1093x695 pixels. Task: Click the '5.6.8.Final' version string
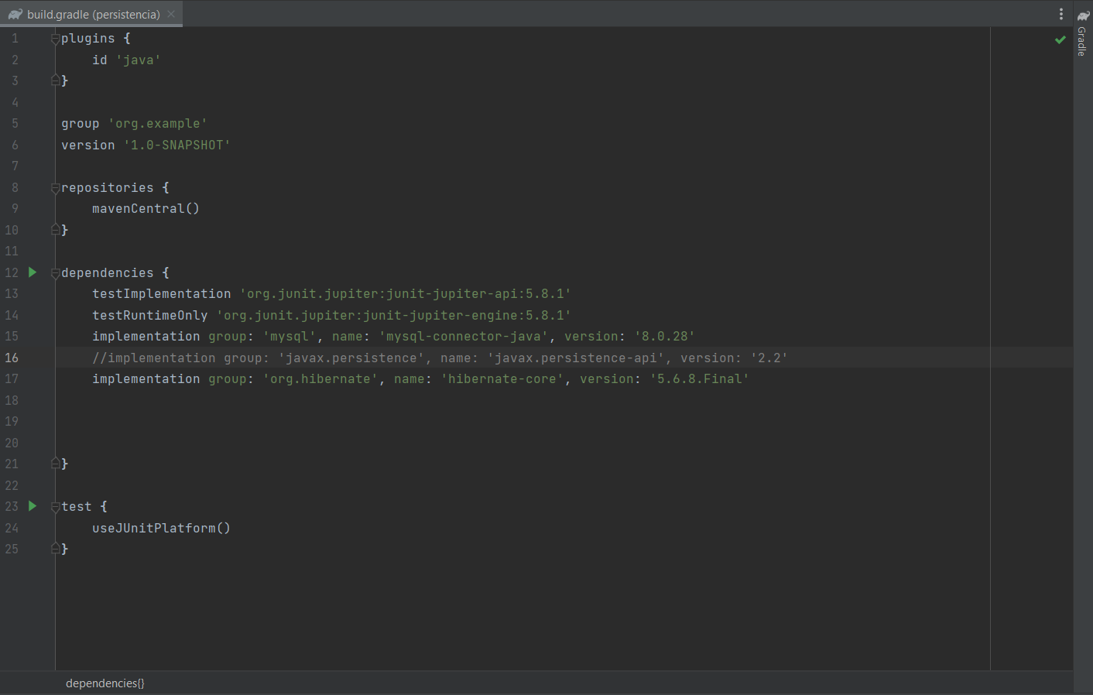tap(700, 378)
